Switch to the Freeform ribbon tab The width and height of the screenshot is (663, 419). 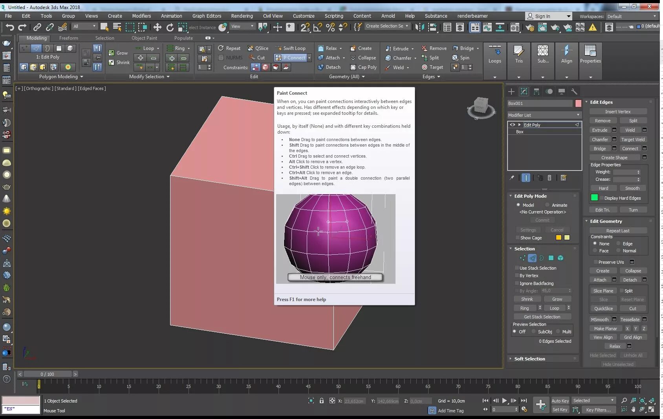[68, 38]
